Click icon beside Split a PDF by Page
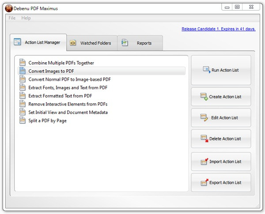Screen dimensions: 265x214 coord(23,120)
